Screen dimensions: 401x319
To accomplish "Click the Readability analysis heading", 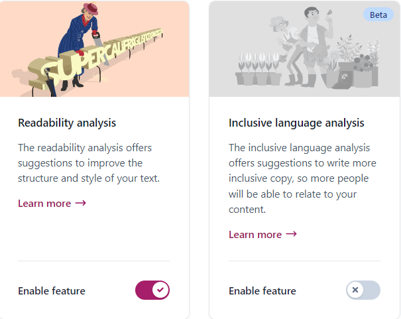I will pyautogui.click(x=67, y=123).
